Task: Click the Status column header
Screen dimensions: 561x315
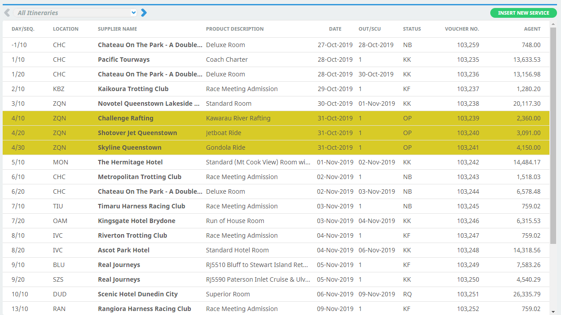Action: pyautogui.click(x=412, y=29)
